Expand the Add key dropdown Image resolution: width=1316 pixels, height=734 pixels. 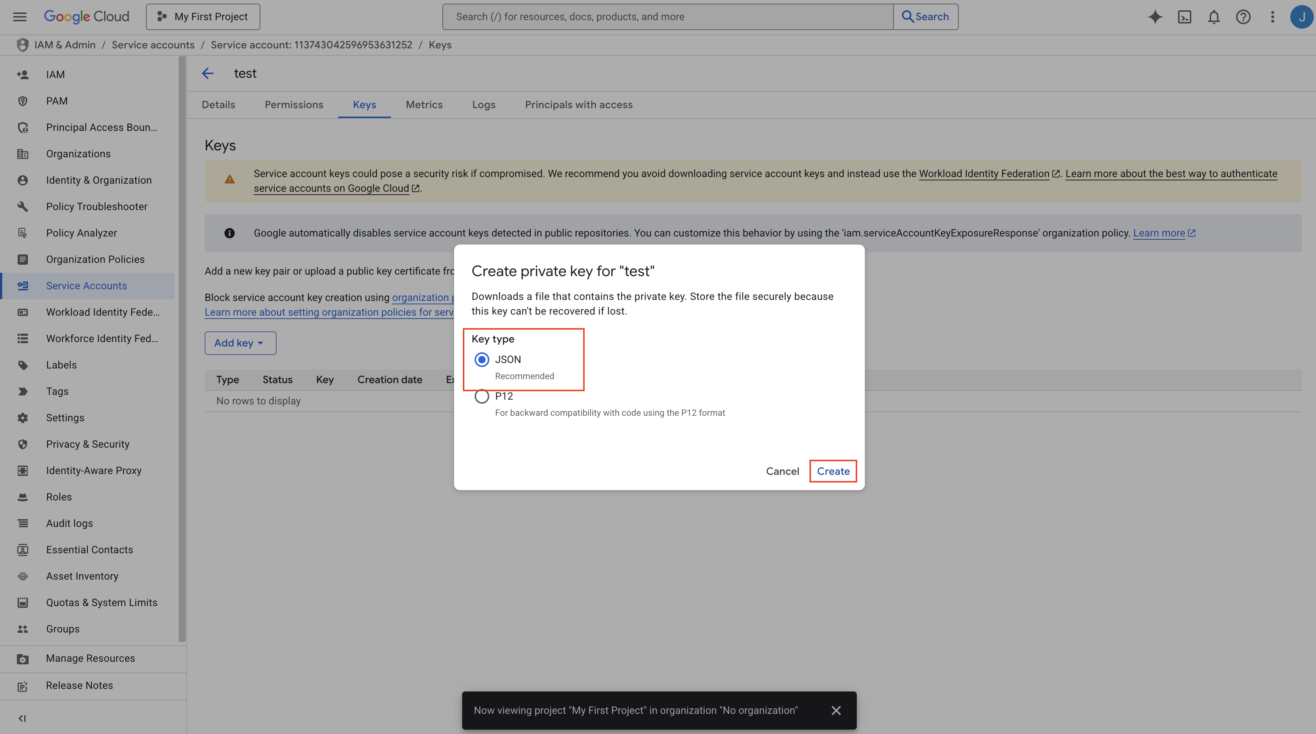240,343
